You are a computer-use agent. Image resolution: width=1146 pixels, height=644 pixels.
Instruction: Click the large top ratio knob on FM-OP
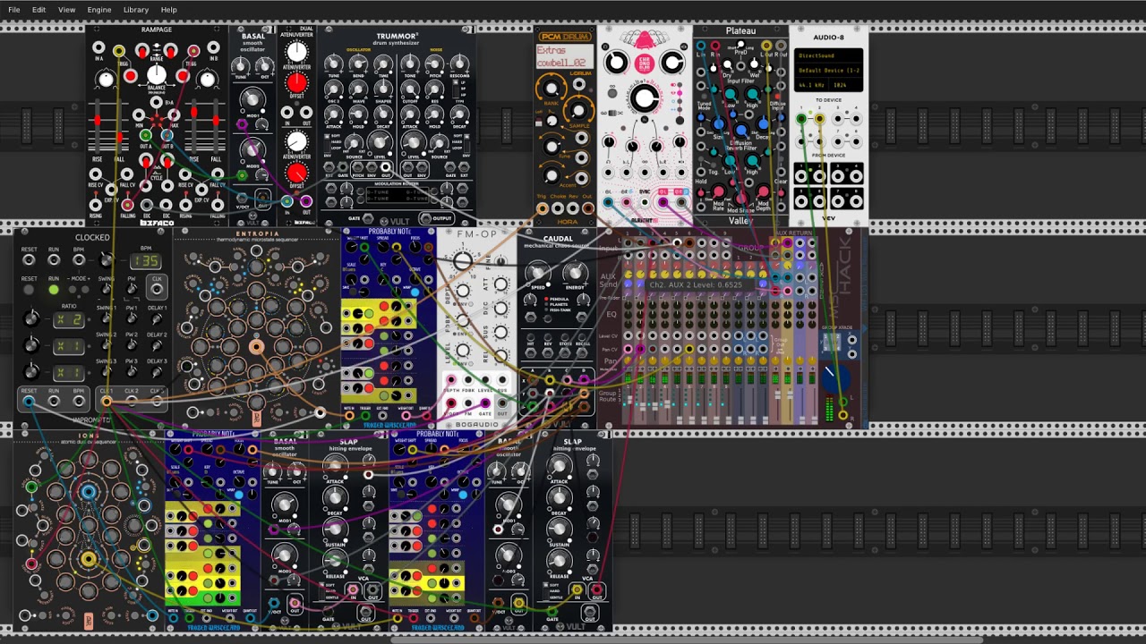[x=463, y=261]
